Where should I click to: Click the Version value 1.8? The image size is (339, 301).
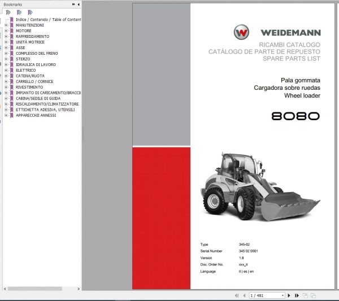[x=241, y=258]
